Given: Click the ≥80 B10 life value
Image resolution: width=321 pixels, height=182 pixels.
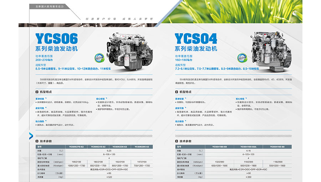Looking at the screenshot, I should (109, 173).
